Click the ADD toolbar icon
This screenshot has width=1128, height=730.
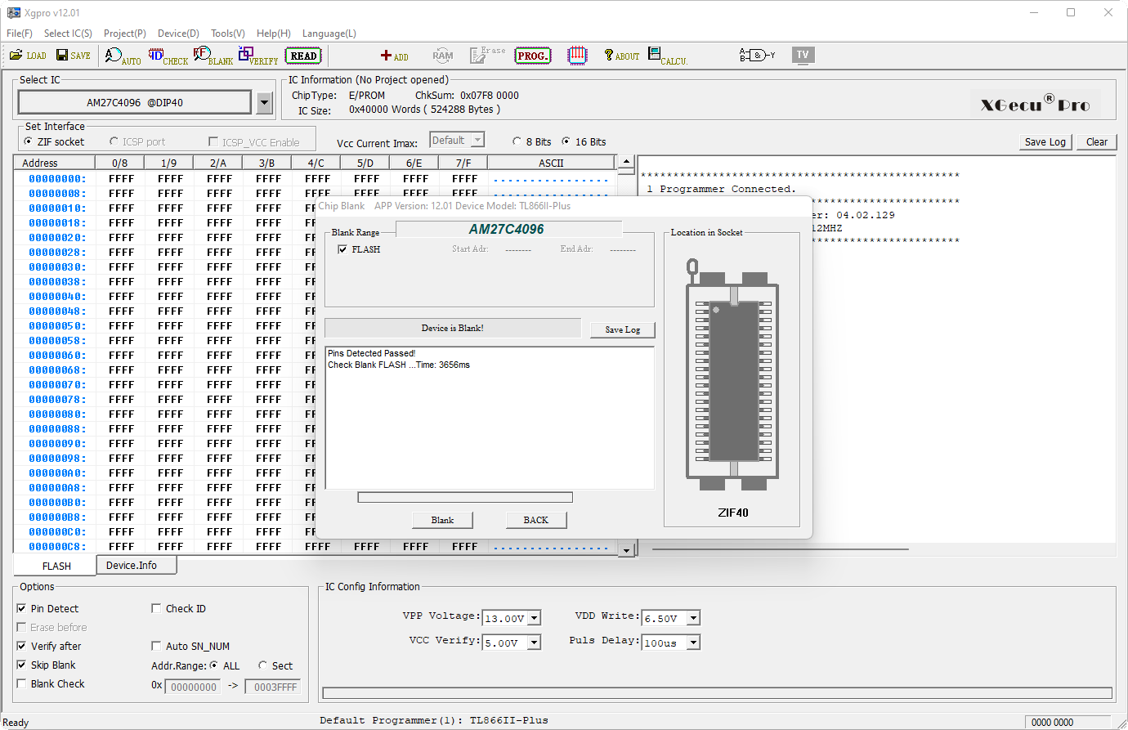(x=394, y=56)
